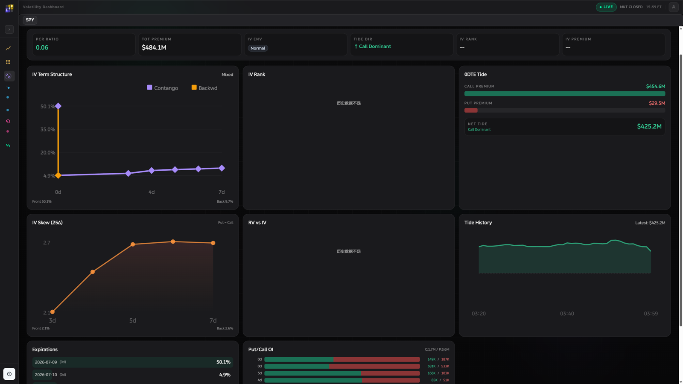Open the pink circular-arrow history icon

coord(8,122)
